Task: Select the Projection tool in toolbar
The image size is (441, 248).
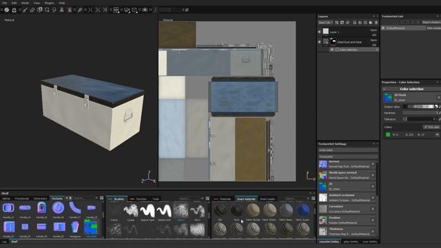Action: point(40,10)
